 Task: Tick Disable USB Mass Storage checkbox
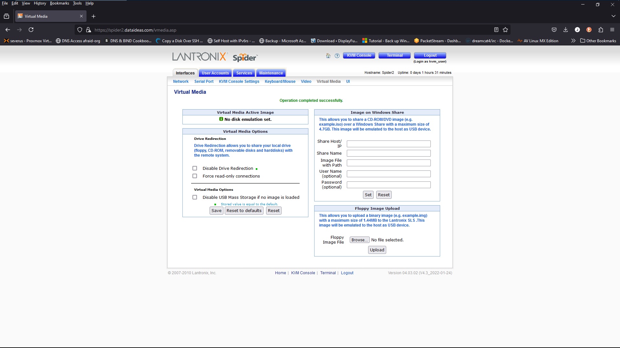[x=195, y=197]
